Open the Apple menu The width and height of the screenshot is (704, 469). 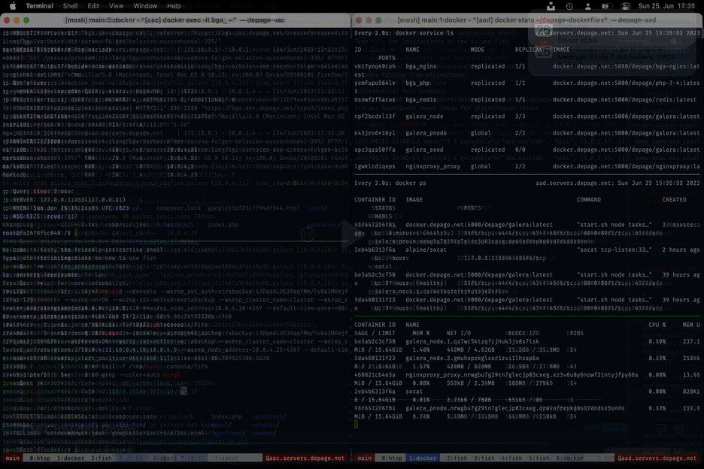(x=13, y=6)
